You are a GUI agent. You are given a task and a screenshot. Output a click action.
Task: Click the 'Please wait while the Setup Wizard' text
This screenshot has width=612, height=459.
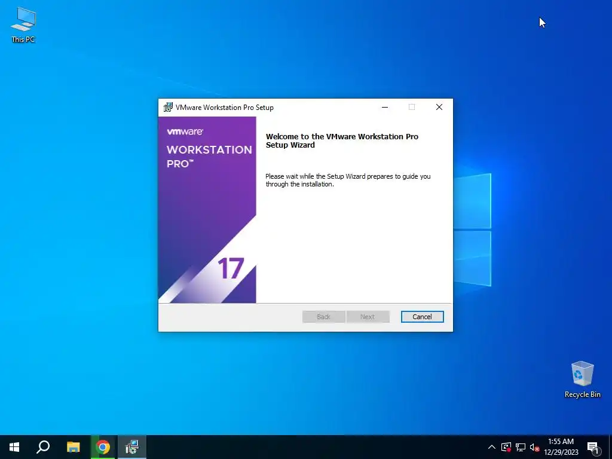coord(348,180)
